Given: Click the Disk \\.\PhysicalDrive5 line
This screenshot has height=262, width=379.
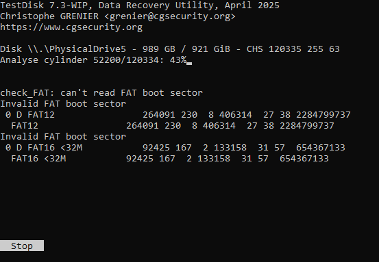Looking at the screenshot, I should click(x=170, y=49).
